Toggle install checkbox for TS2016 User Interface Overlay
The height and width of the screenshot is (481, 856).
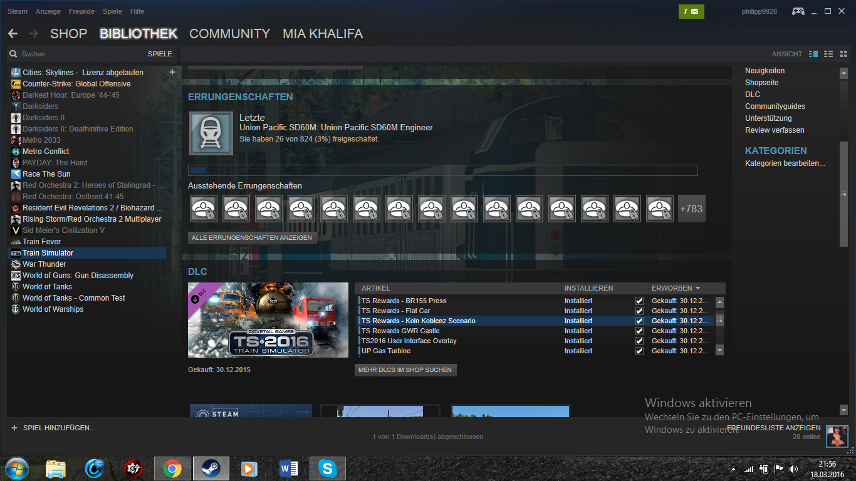pos(639,341)
